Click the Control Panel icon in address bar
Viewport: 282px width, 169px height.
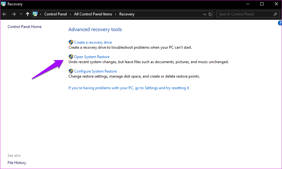click(x=35, y=14)
